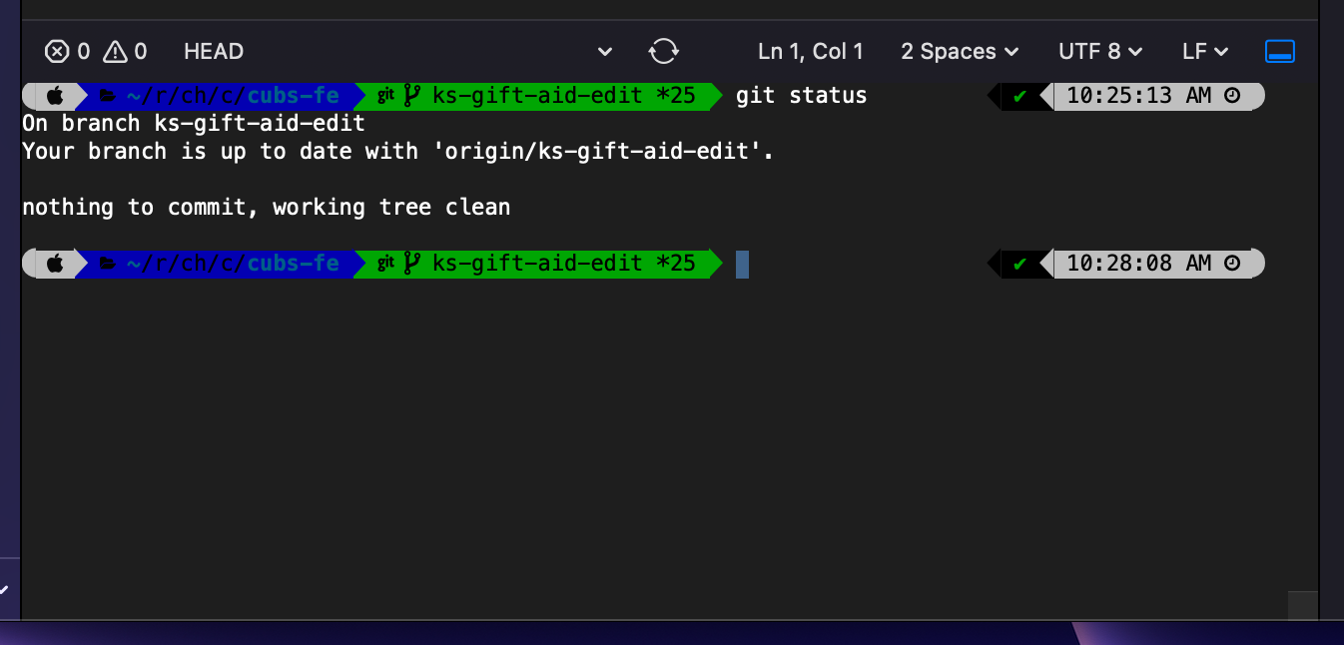
Task: Open the 2 Spaces indentation menu
Action: pos(958,51)
